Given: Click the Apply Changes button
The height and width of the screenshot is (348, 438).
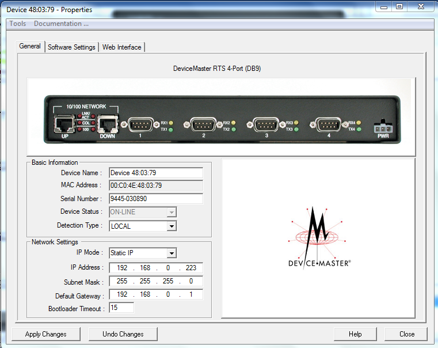Looking at the screenshot, I should click(x=46, y=334).
